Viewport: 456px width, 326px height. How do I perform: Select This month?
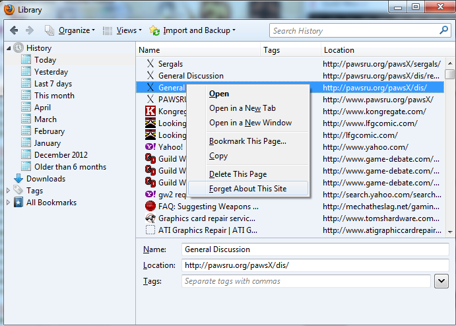point(54,96)
